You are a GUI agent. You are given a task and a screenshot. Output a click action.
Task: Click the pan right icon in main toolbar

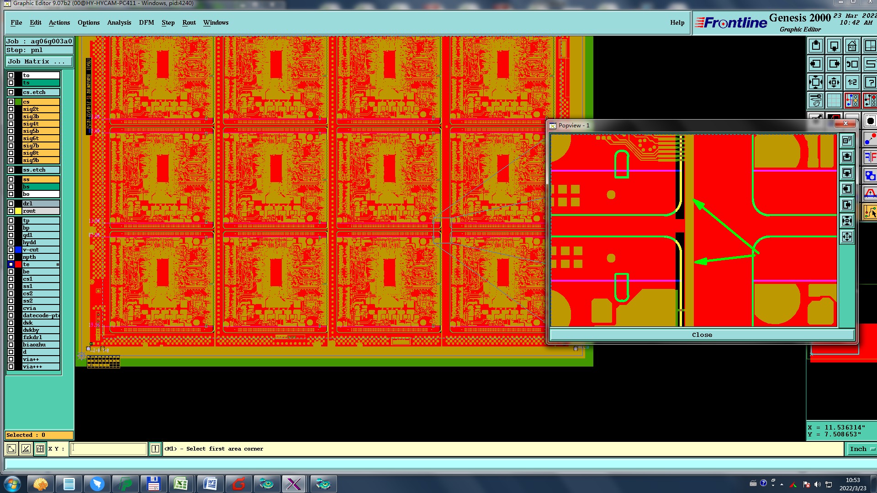pyautogui.click(x=834, y=64)
